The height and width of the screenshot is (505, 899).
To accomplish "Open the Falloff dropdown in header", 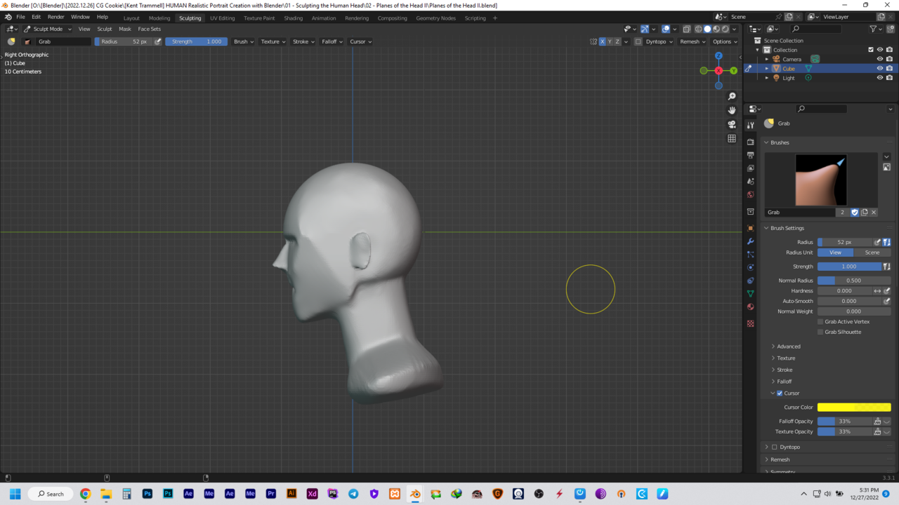I will tap(332, 41).
